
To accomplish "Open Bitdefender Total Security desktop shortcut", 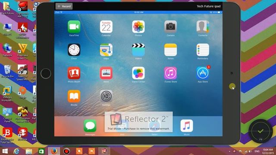I will 7,136.
